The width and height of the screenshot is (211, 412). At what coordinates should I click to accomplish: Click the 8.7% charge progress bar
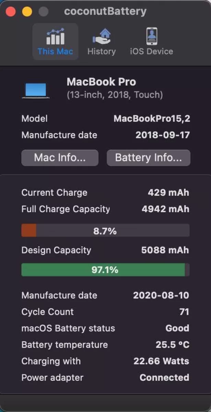(x=105, y=230)
